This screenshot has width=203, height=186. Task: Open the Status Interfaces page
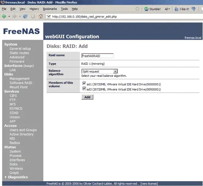coord(17,160)
